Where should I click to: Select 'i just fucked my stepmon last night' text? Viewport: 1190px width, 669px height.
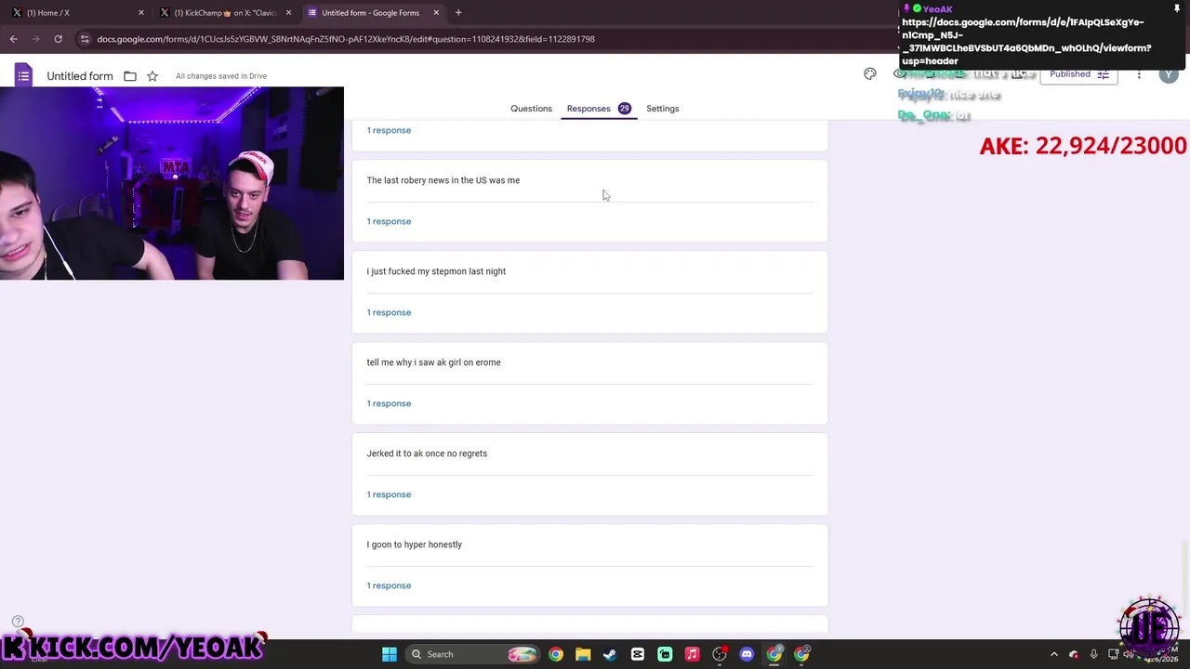[x=436, y=271]
